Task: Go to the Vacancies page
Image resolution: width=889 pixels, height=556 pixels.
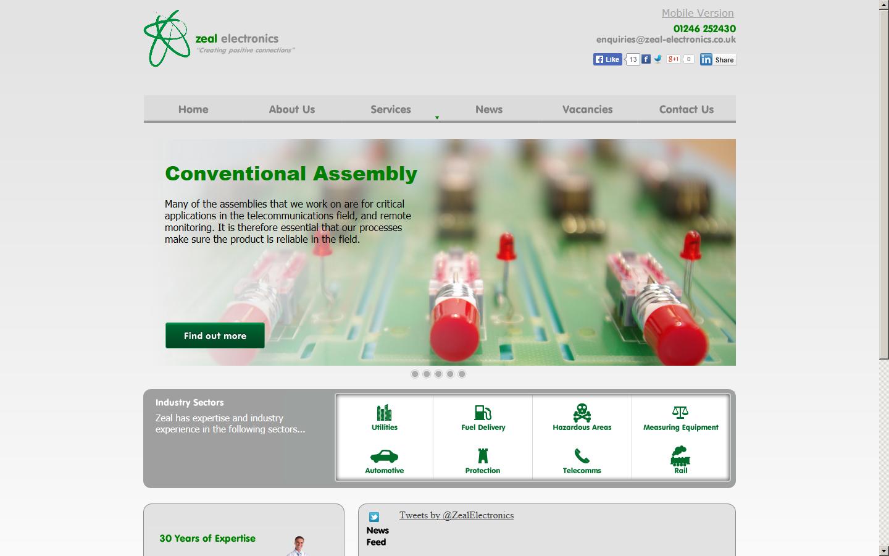Action: click(587, 109)
